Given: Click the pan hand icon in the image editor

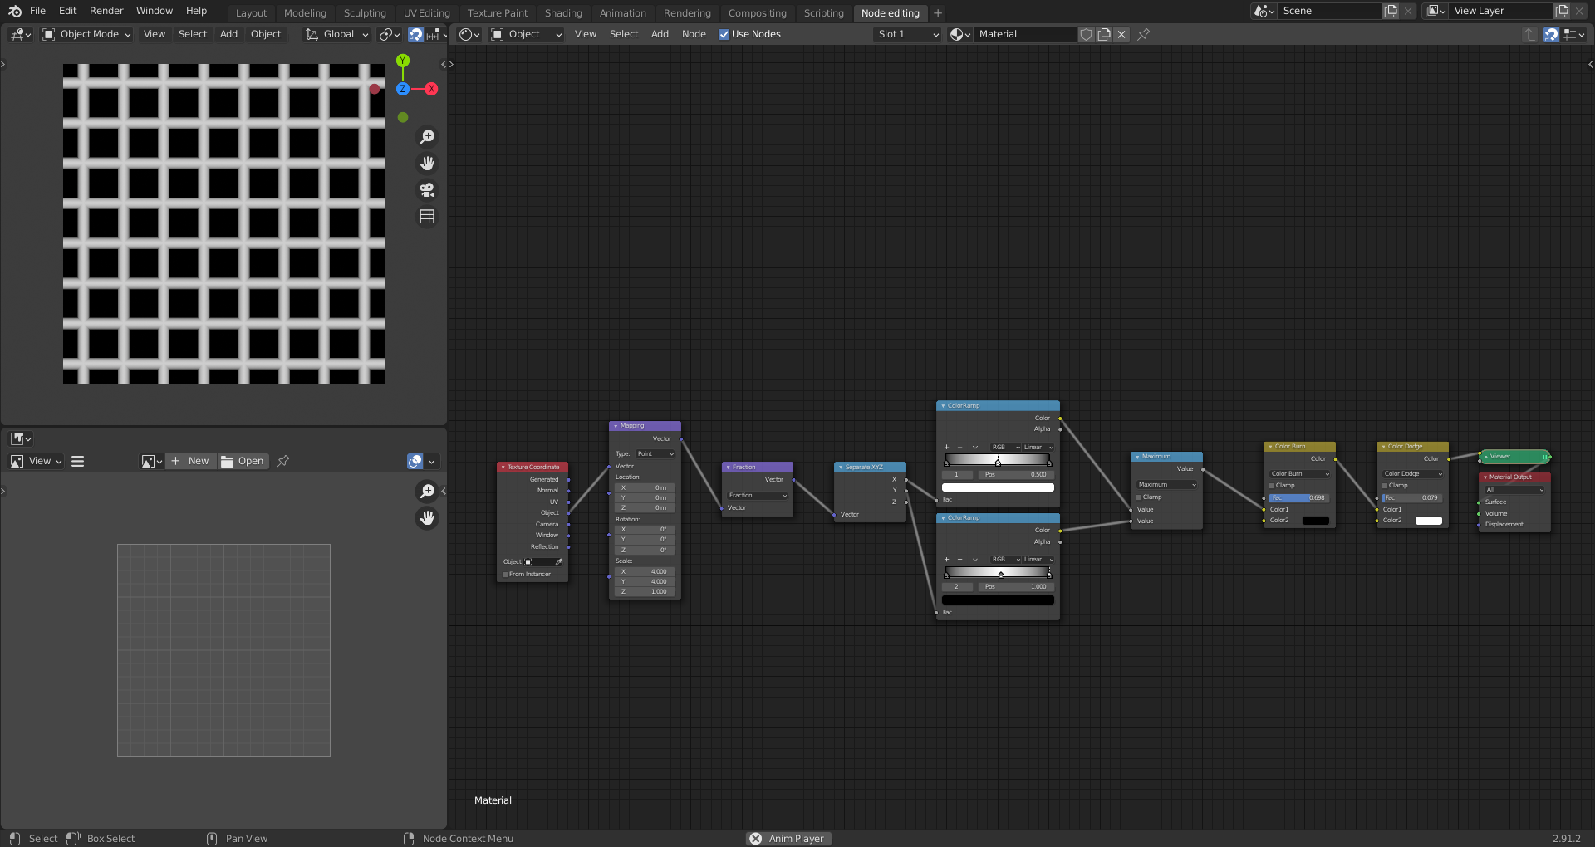Looking at the screenshot, I should coord(427,518).
